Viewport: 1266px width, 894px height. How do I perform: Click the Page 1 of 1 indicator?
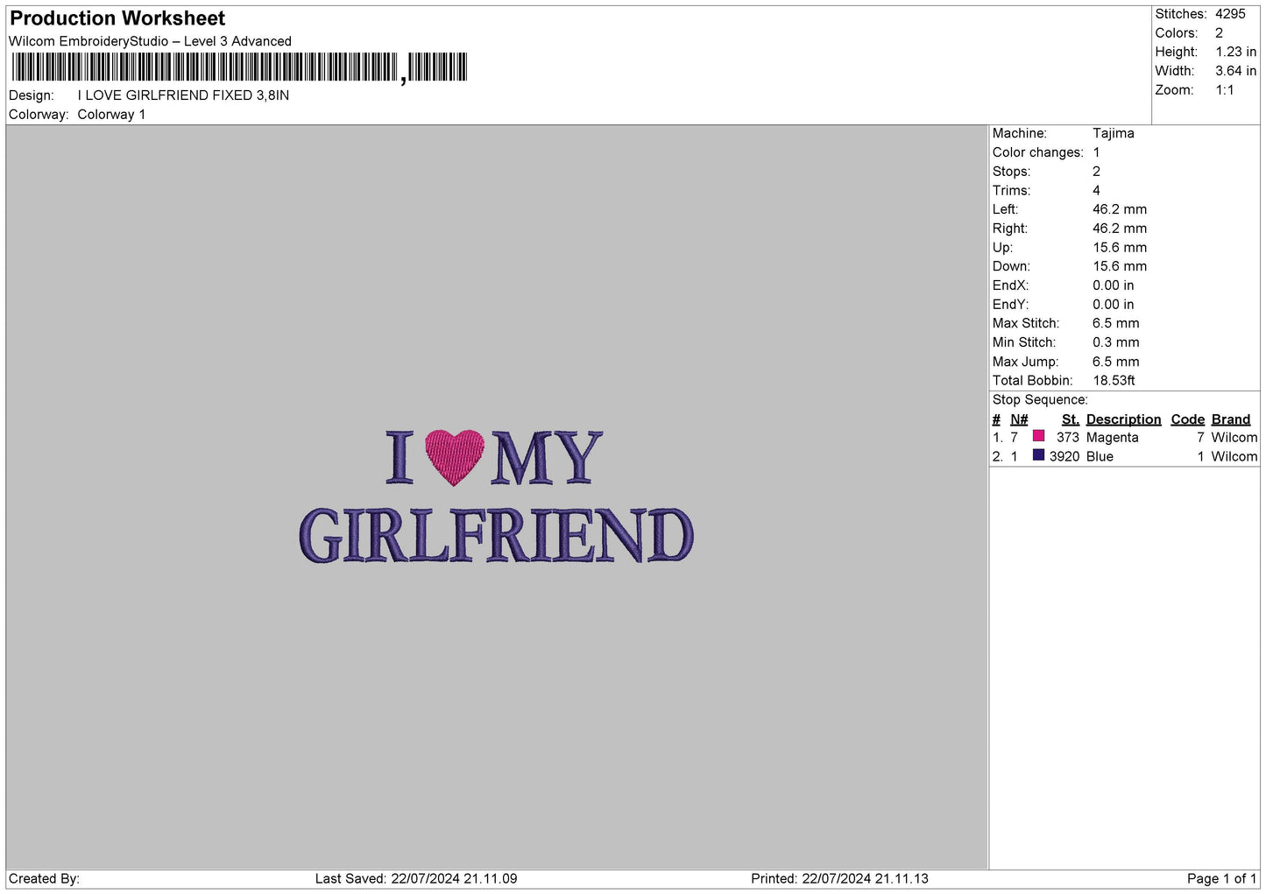pyautogui.click(x=1221, y=879)
